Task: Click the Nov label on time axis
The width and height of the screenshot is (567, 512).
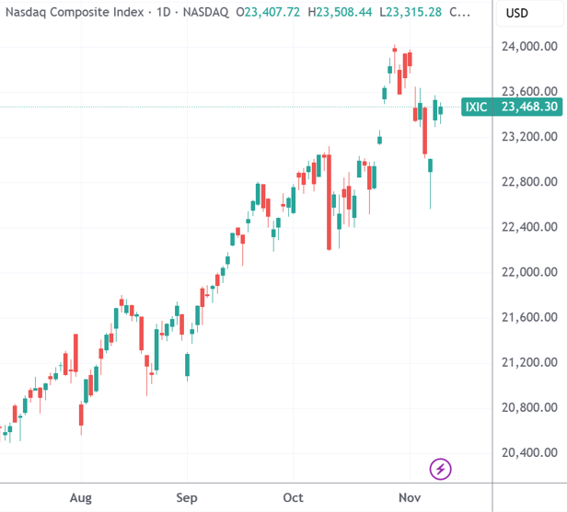Action: [x=410, y=497]
